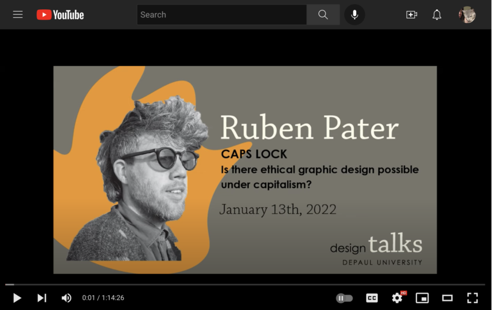Enable miniplayer mode
Image resolution: width=493 pixels, height=310 pixels.
tap(422, 298)
